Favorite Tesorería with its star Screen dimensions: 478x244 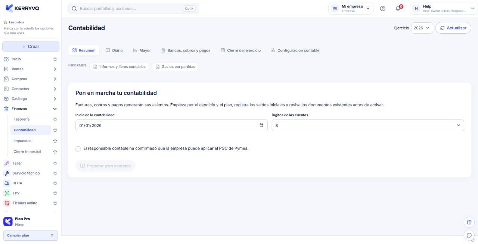[x=55, y=119]
